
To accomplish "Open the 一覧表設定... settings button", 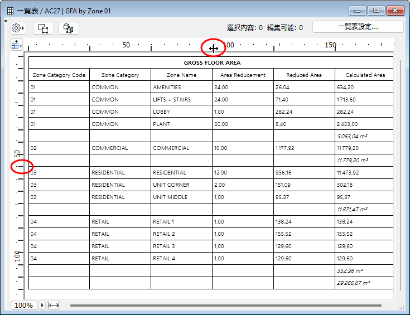I will pos(358,27).
